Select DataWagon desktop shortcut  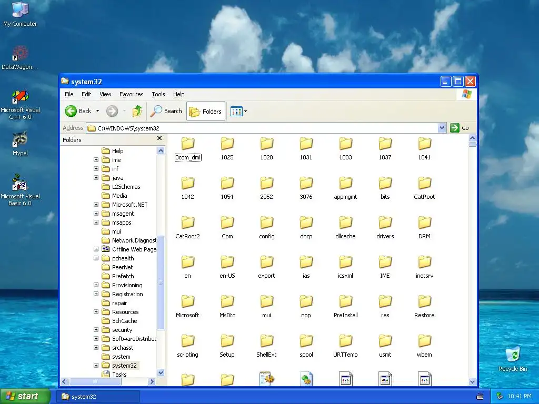[x=20, y=58]
